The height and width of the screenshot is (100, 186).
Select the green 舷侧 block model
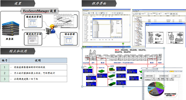click(112, 69)
